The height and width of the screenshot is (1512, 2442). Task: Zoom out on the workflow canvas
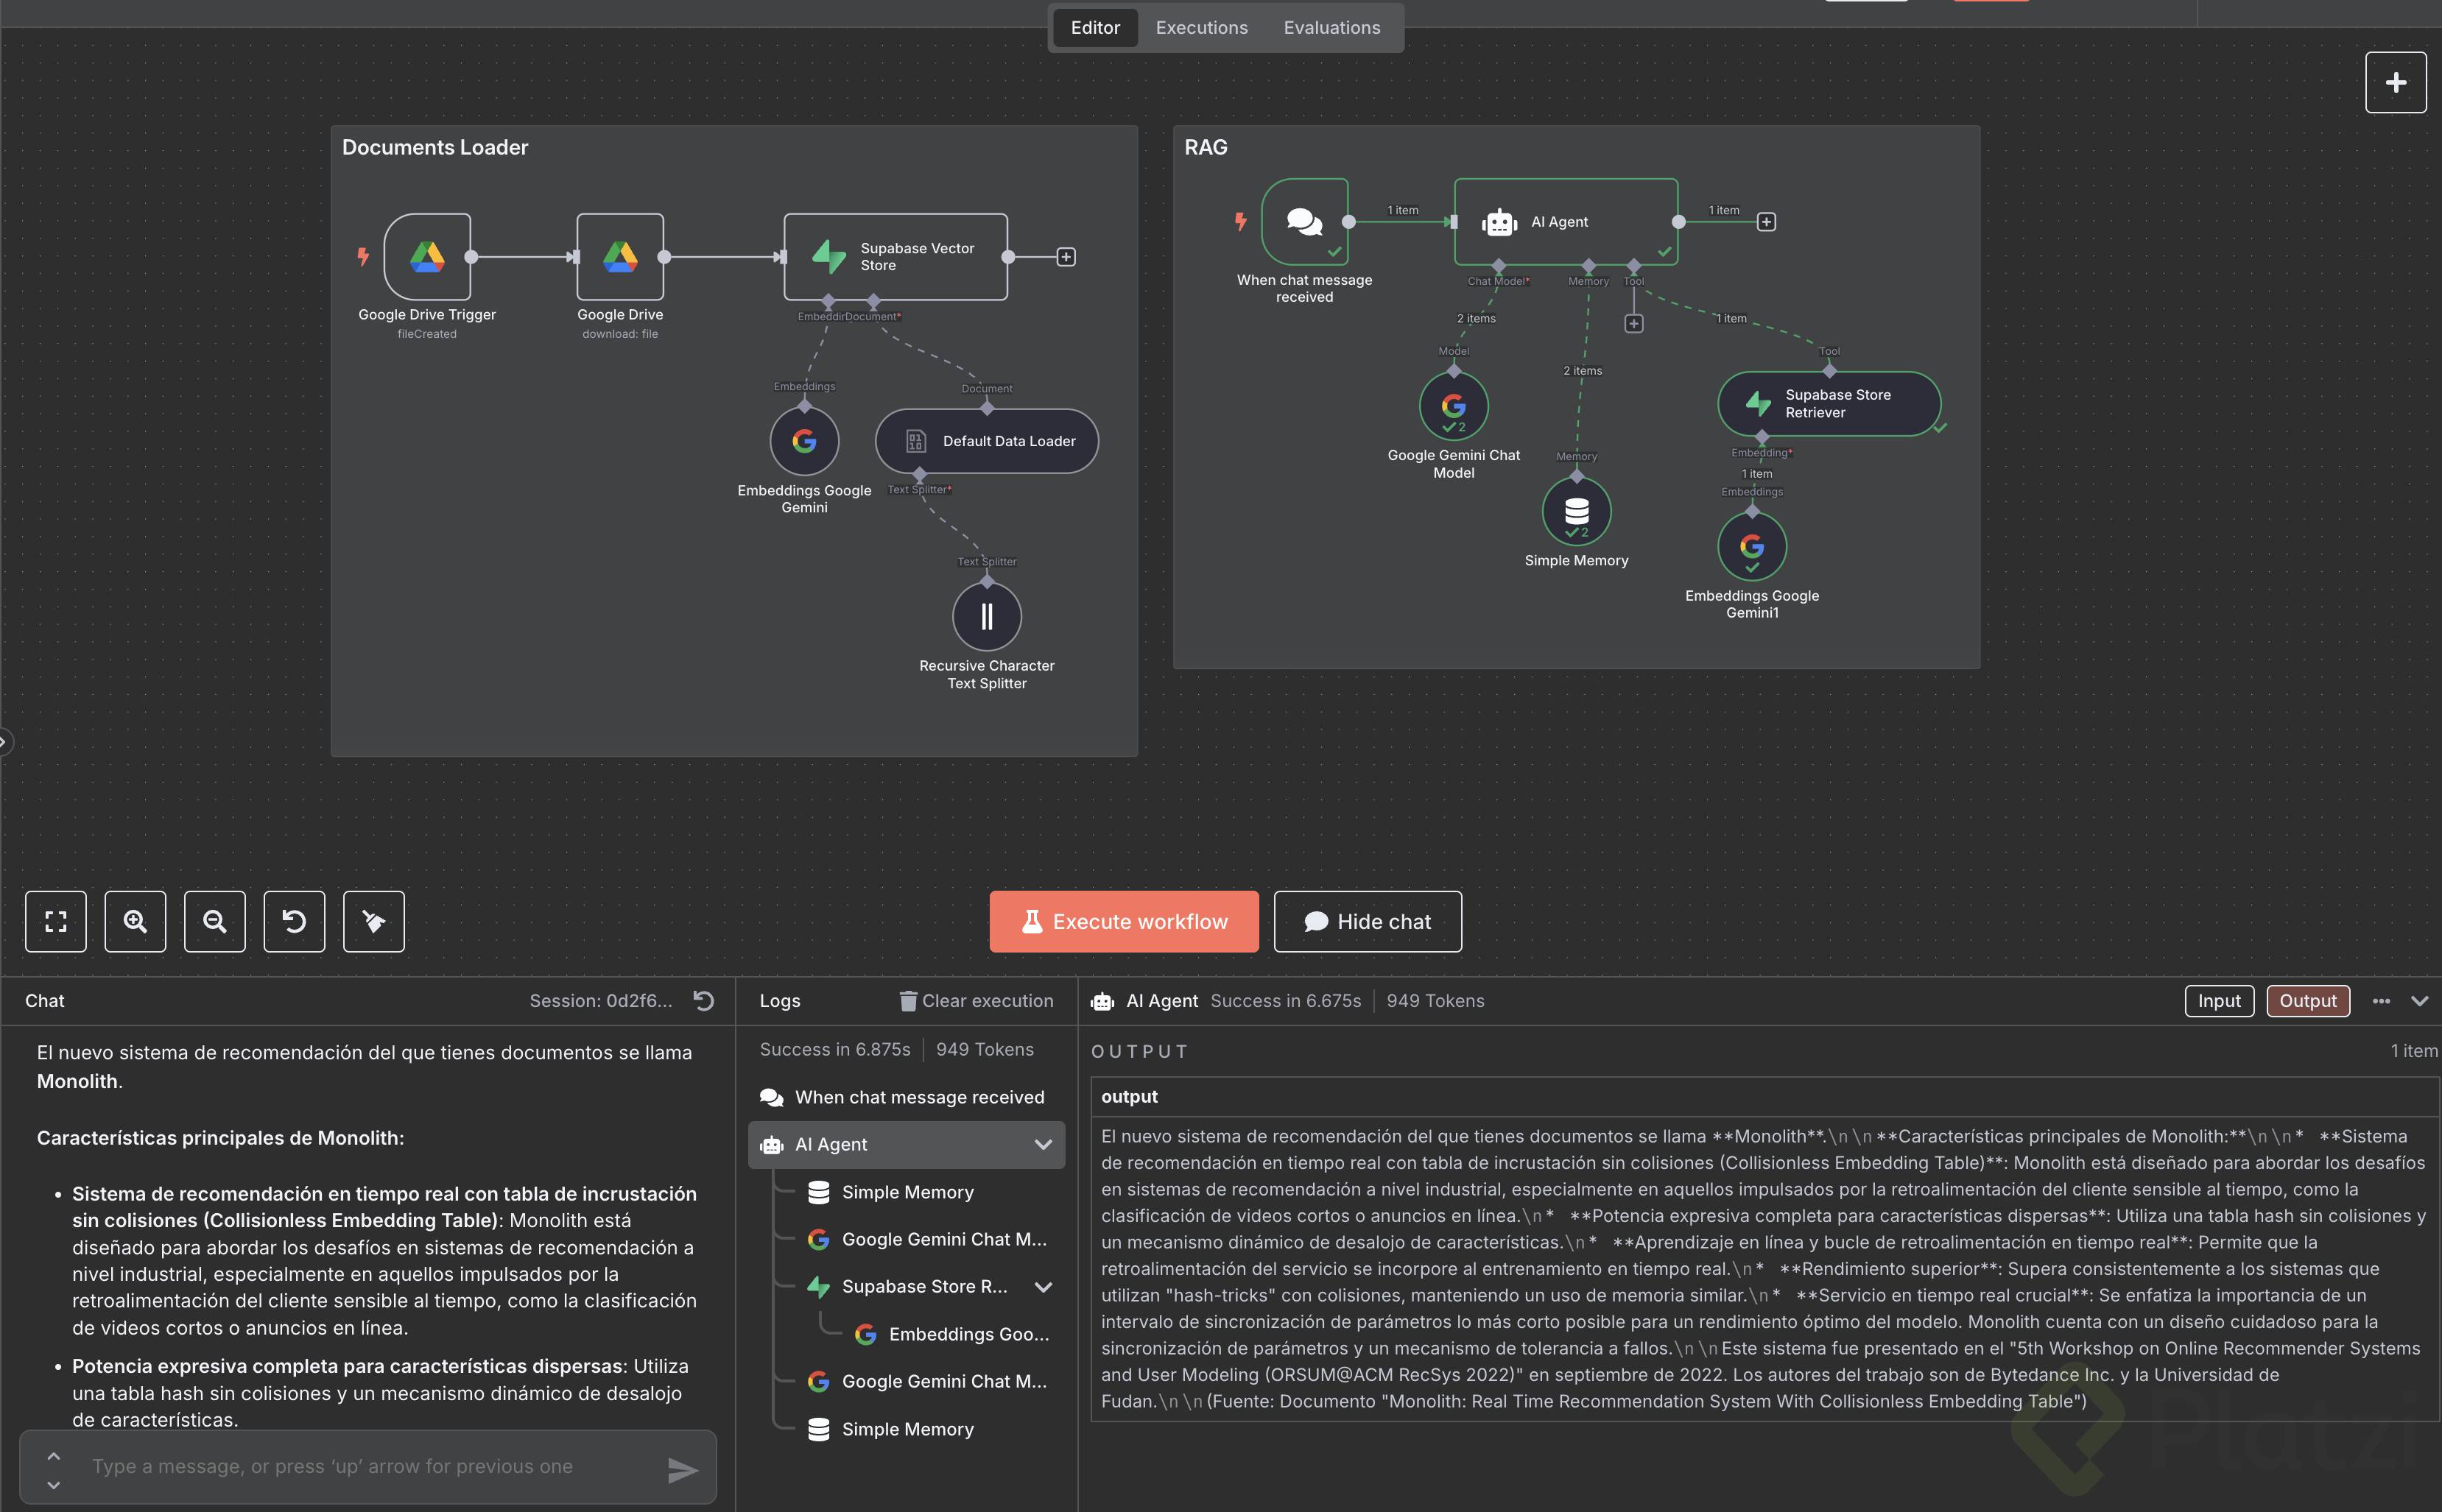(214, 921)
